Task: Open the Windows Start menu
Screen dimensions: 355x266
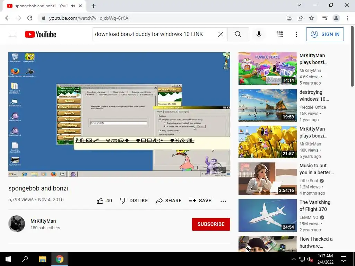Action: [x=8, y=259]
